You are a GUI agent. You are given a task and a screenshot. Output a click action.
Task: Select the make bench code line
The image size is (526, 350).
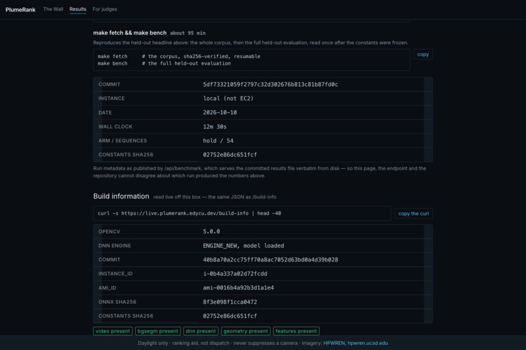[164, 63]
